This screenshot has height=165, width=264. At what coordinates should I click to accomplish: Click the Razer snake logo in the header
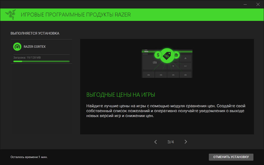(11, 15)
